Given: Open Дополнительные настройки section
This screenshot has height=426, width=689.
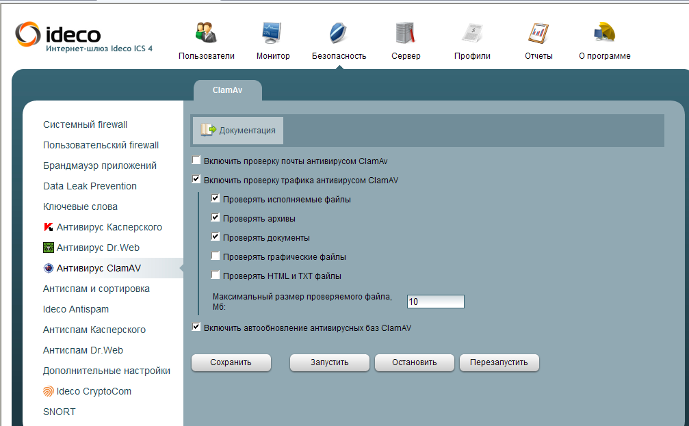Looking at the screenshot, I should (107, 371).
